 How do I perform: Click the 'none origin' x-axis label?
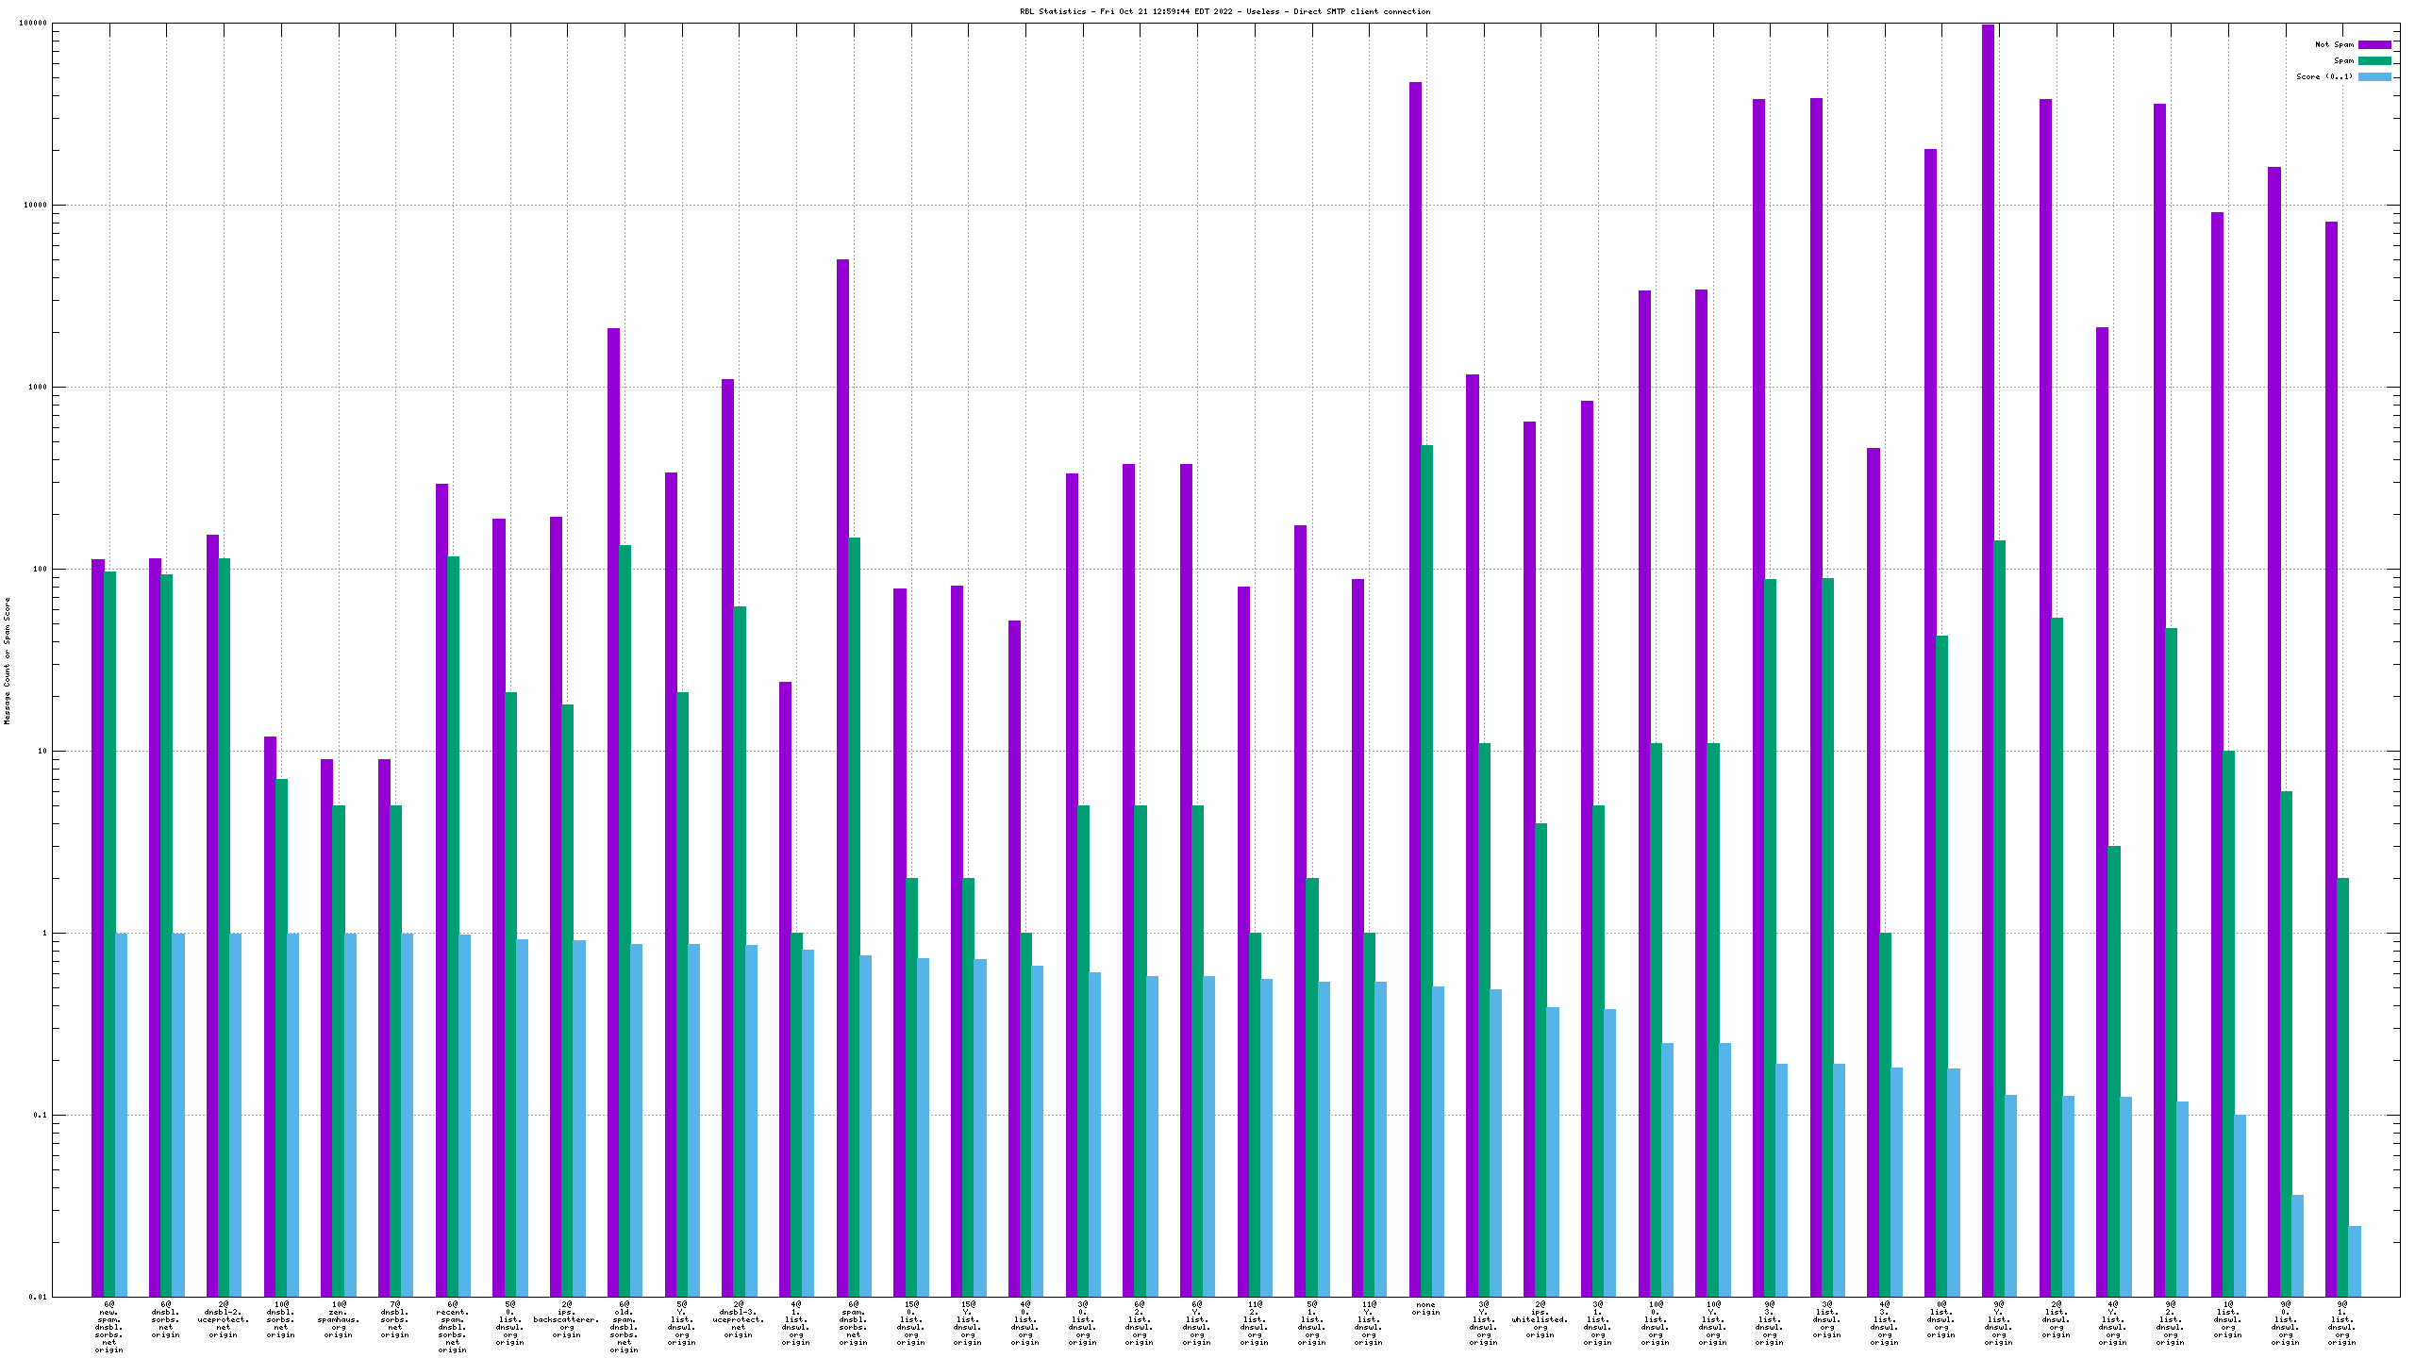click(x=1425, y=1309)
